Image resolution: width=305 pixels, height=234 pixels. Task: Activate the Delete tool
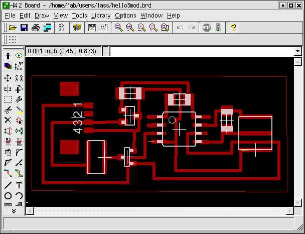coord(8,121)
